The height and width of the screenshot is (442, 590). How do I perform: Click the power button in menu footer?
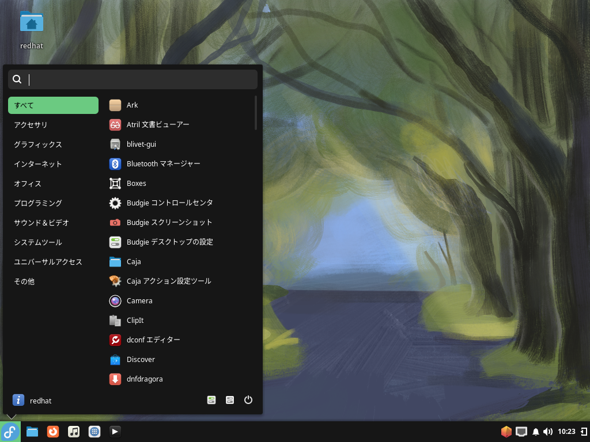point(248,400)
